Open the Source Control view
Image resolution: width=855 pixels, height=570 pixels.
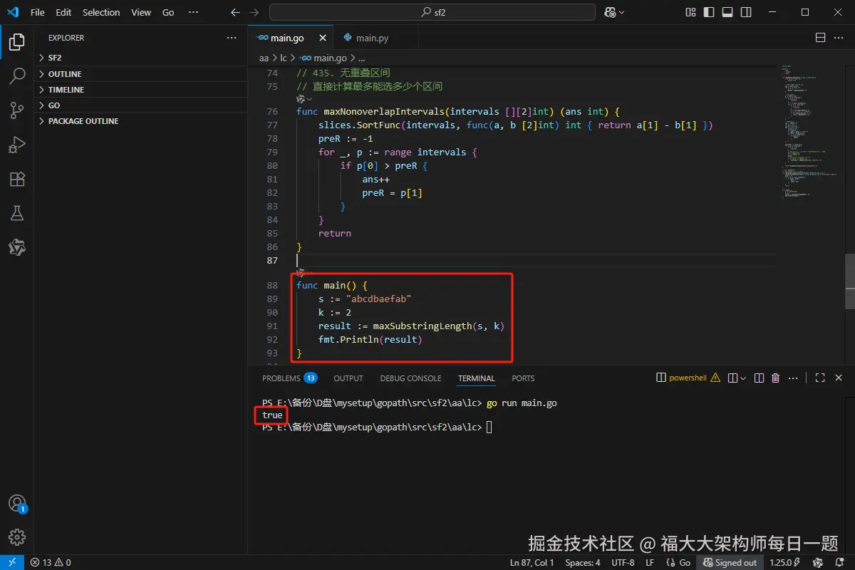point(17,110)
